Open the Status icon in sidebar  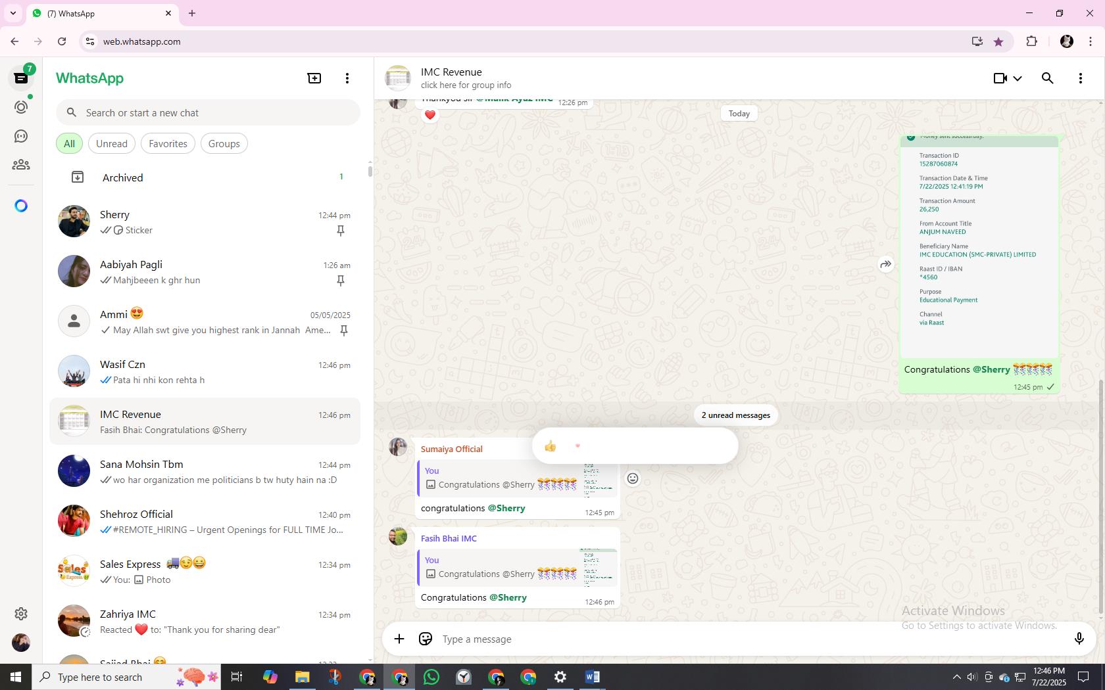pyautogui.click(x=21, y=107)
